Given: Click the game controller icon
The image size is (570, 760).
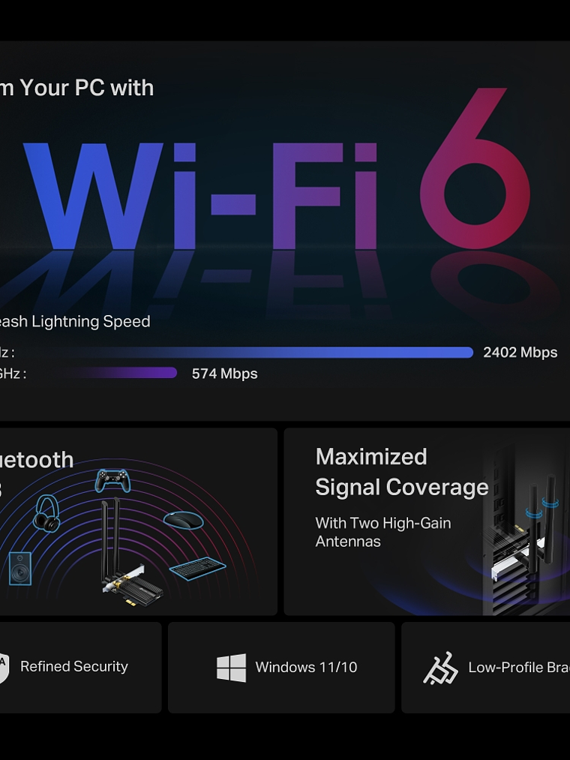Looking at the screenshot, I should point(112,480).
